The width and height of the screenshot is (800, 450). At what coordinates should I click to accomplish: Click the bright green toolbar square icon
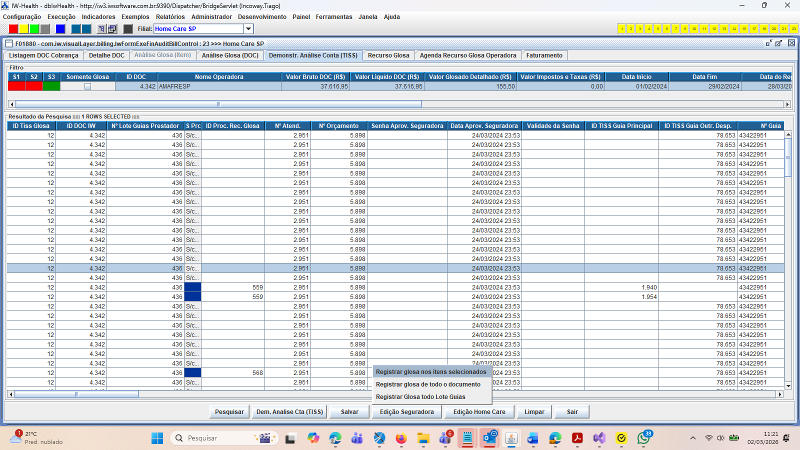pyautogui.click(x=34, y=29)
